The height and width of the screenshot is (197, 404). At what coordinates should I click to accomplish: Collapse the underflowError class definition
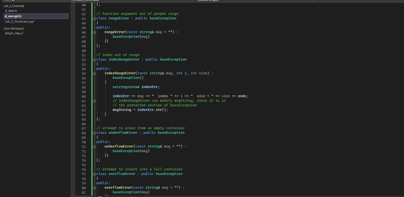coord(94,132)
